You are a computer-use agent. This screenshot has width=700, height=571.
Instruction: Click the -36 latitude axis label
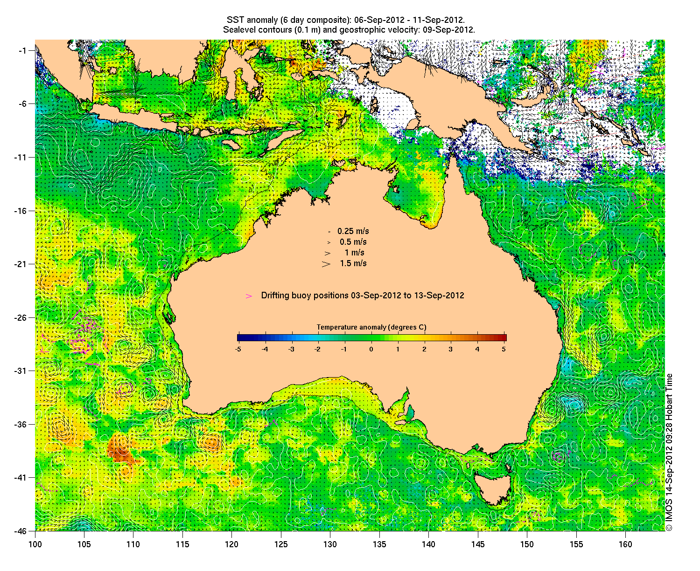pos(21,424)
